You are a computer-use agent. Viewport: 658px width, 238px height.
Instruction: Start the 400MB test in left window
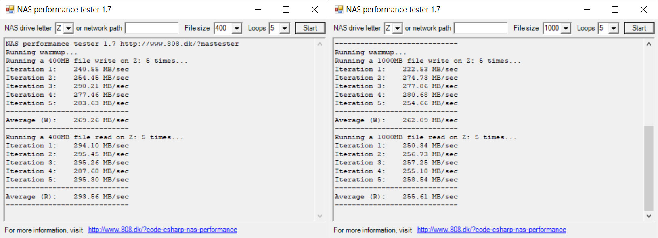point(310,28)
